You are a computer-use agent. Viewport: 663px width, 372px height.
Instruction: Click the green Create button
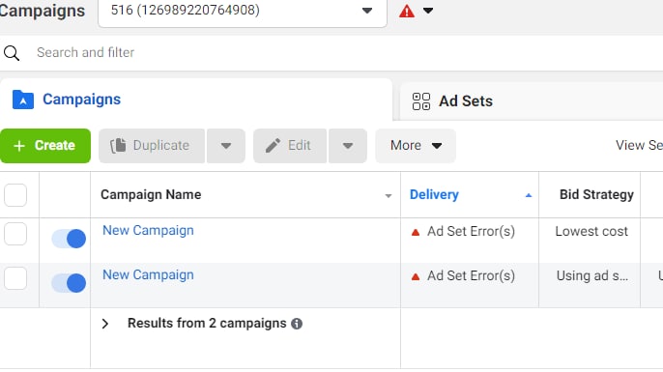[45, 146]
